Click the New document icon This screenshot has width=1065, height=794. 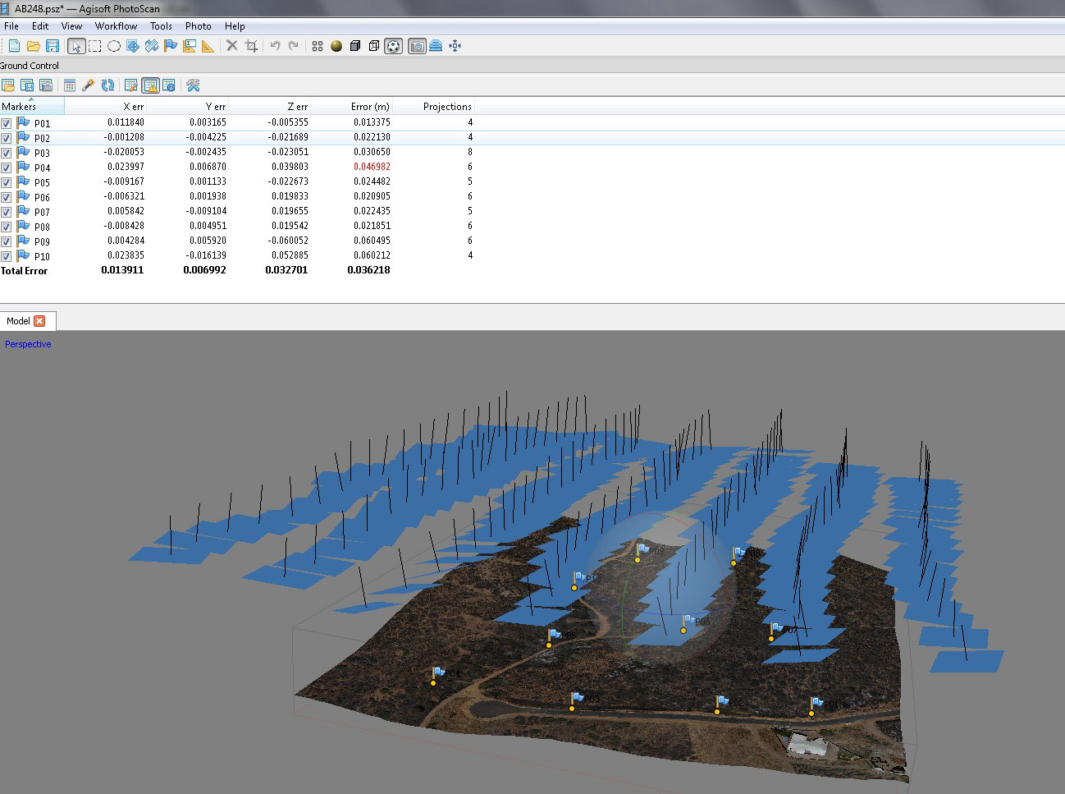(14, 46)
